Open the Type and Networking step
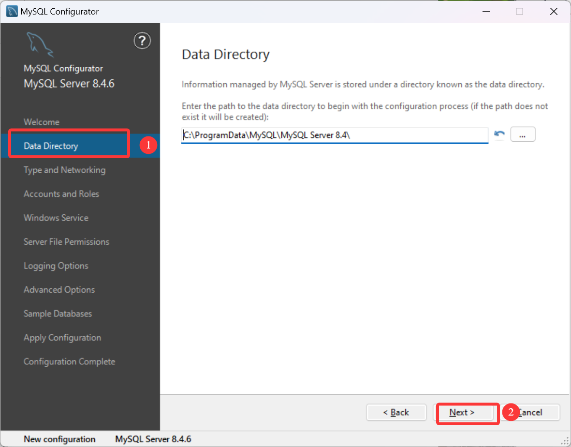 pos(64,170)
